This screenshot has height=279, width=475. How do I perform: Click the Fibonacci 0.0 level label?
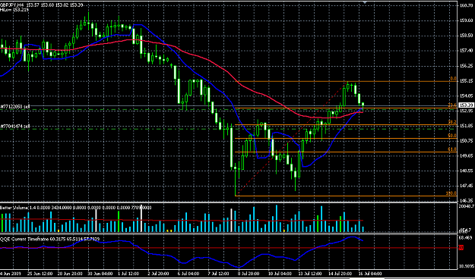click(x=453, y=79)
